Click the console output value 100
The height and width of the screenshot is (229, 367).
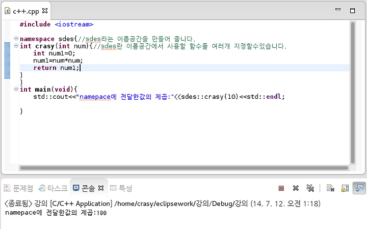click(101, 213)
